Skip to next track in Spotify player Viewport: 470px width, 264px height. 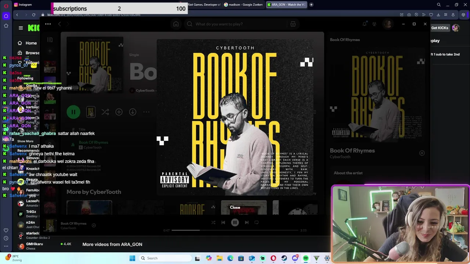[x=247, y=222]
